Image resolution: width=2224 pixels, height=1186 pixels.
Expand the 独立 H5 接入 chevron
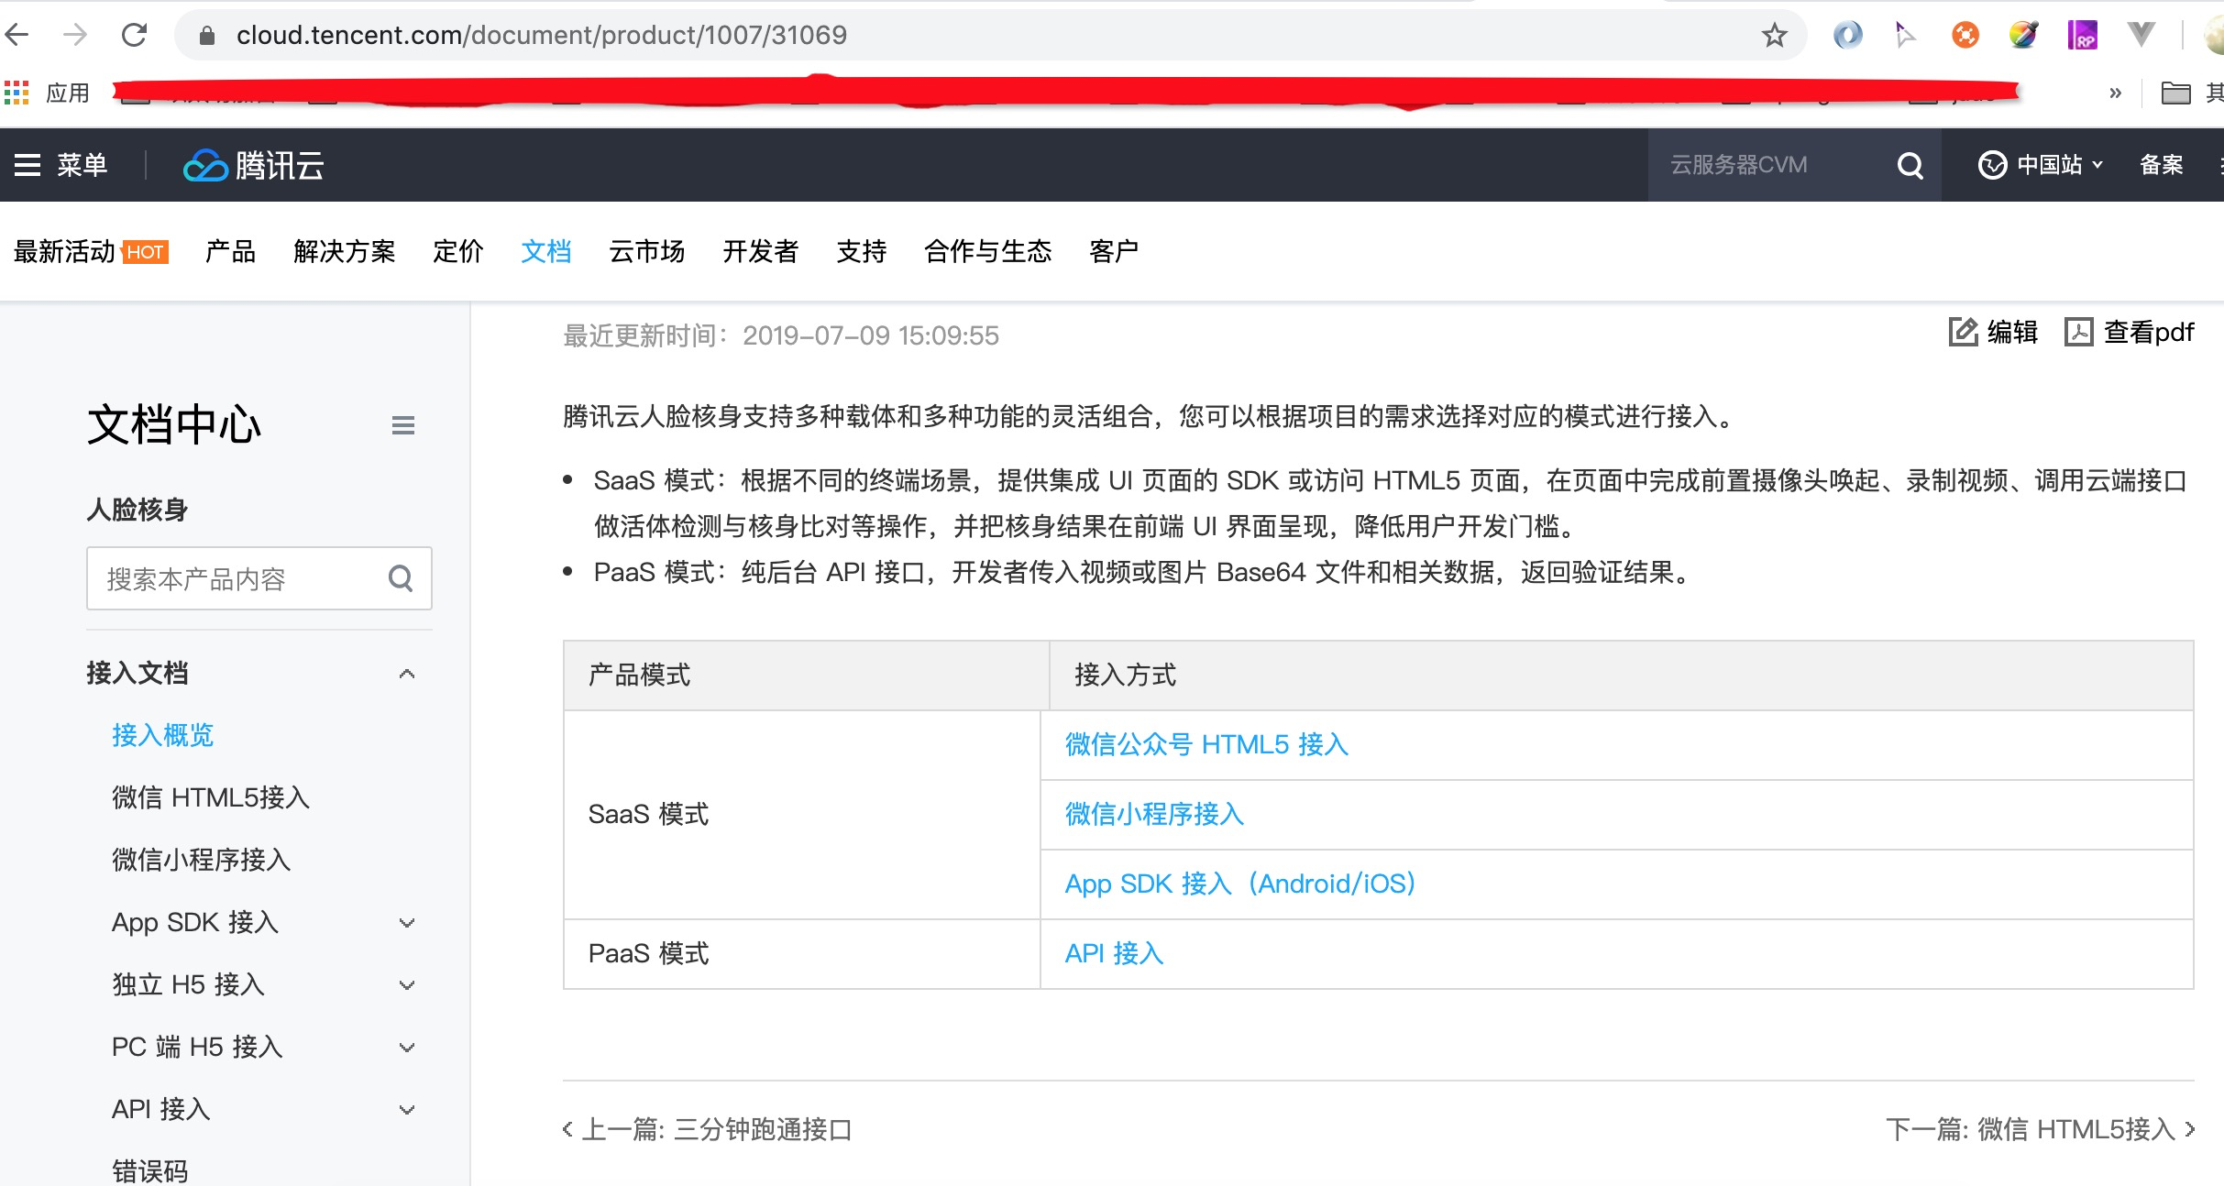point(407,985)
